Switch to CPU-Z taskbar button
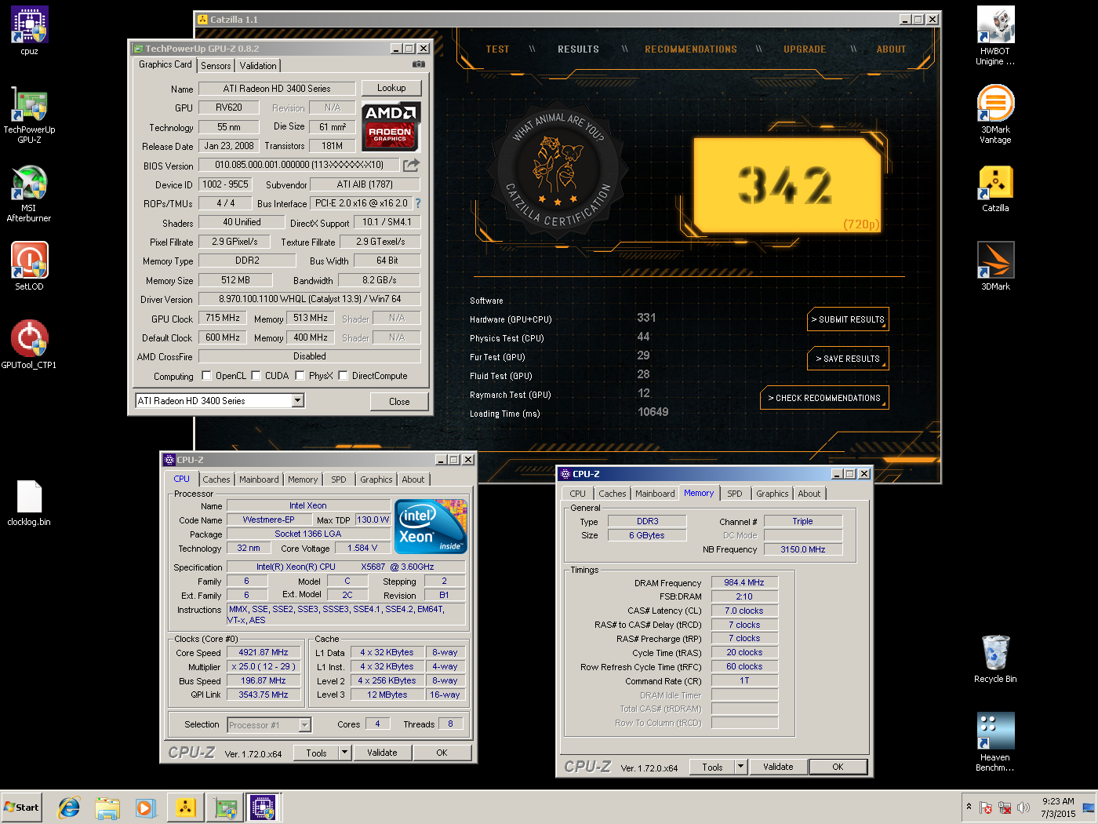 pos(264,807)
